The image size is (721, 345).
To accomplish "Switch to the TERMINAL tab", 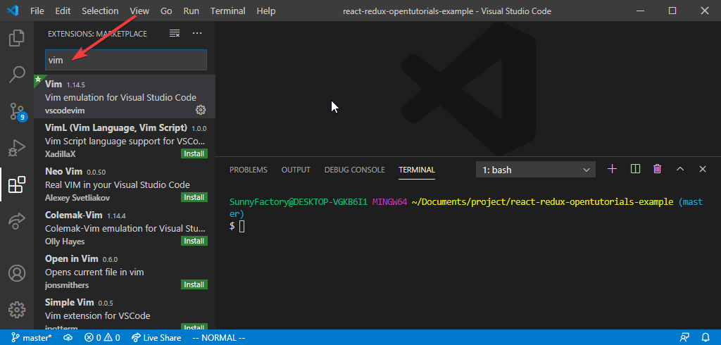I will tap(417, 170).
